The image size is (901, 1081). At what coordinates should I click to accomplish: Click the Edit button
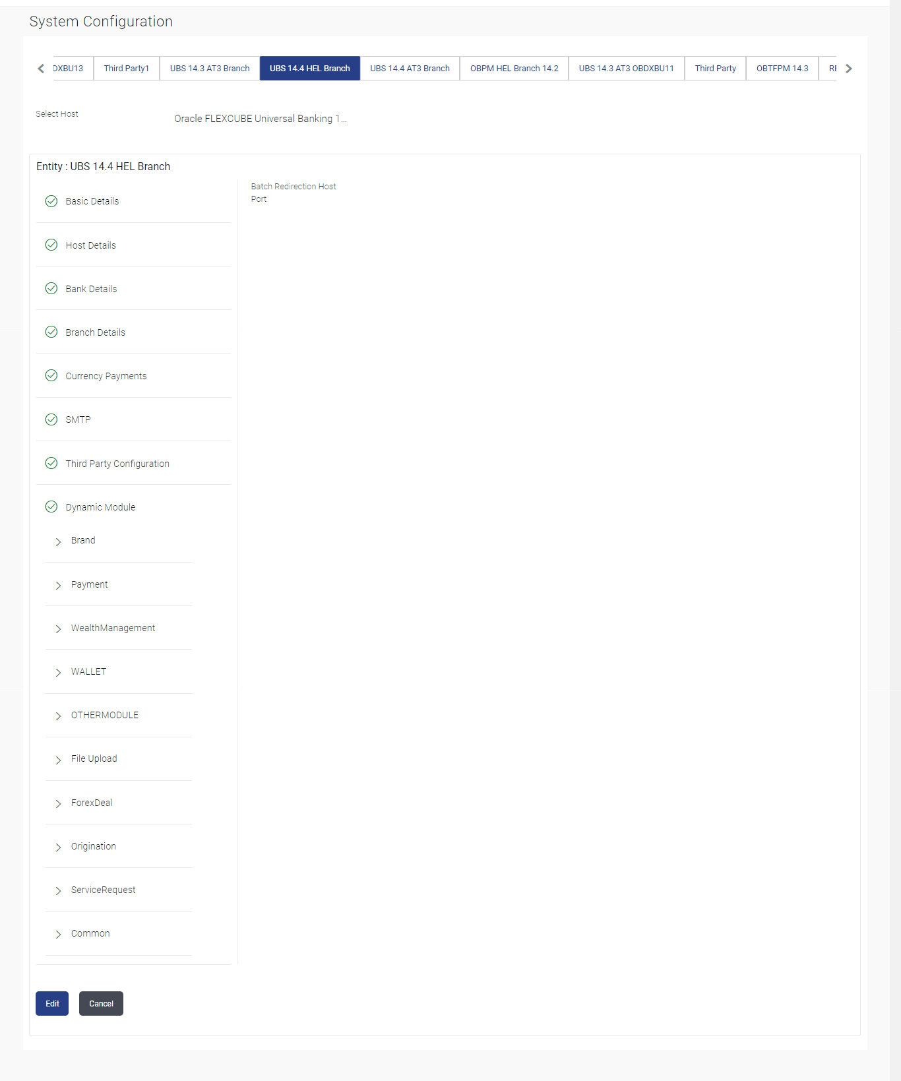click(52, 1004)
